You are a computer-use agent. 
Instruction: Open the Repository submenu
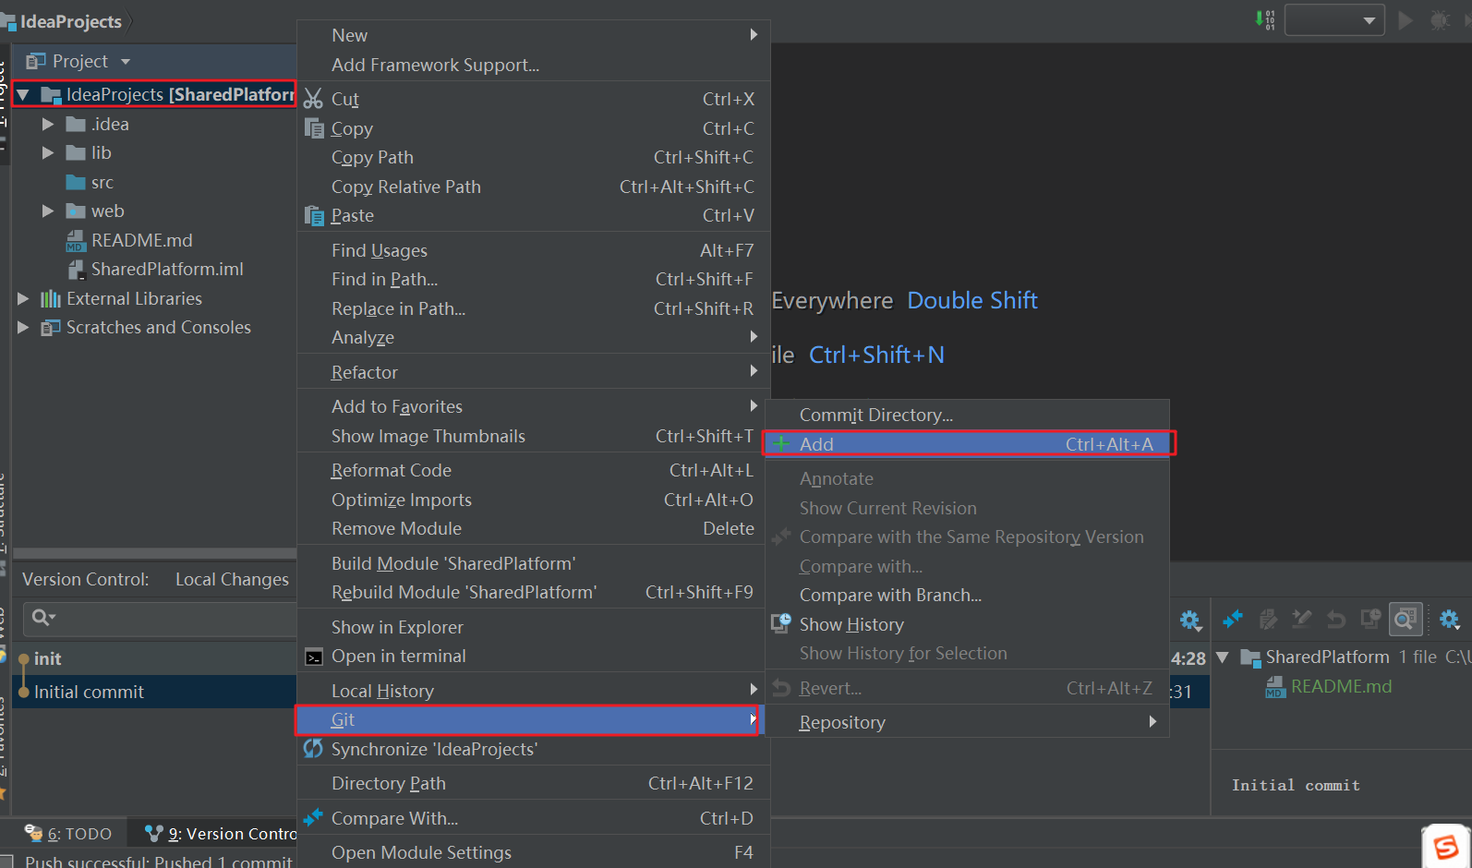click(967, 723)
